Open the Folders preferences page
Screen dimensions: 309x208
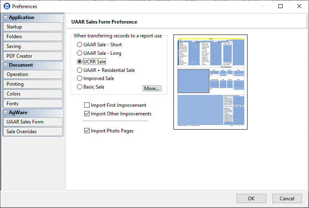pyautogui.click(x=33, y=37)
